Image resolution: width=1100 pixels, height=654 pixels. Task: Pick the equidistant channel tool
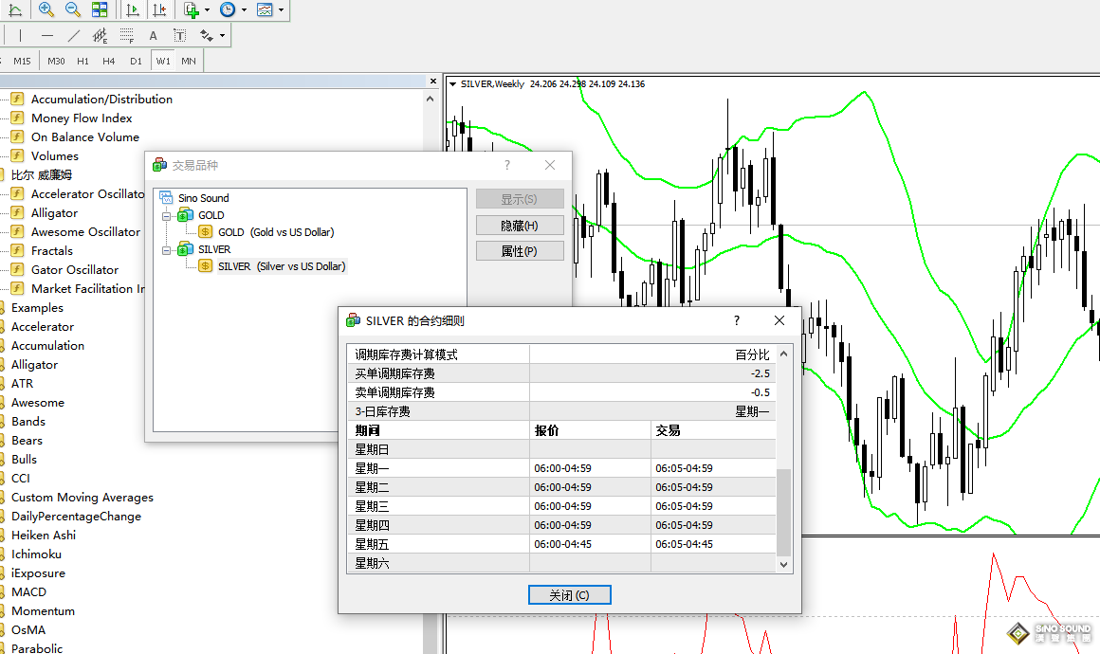[x=100, y=36]
